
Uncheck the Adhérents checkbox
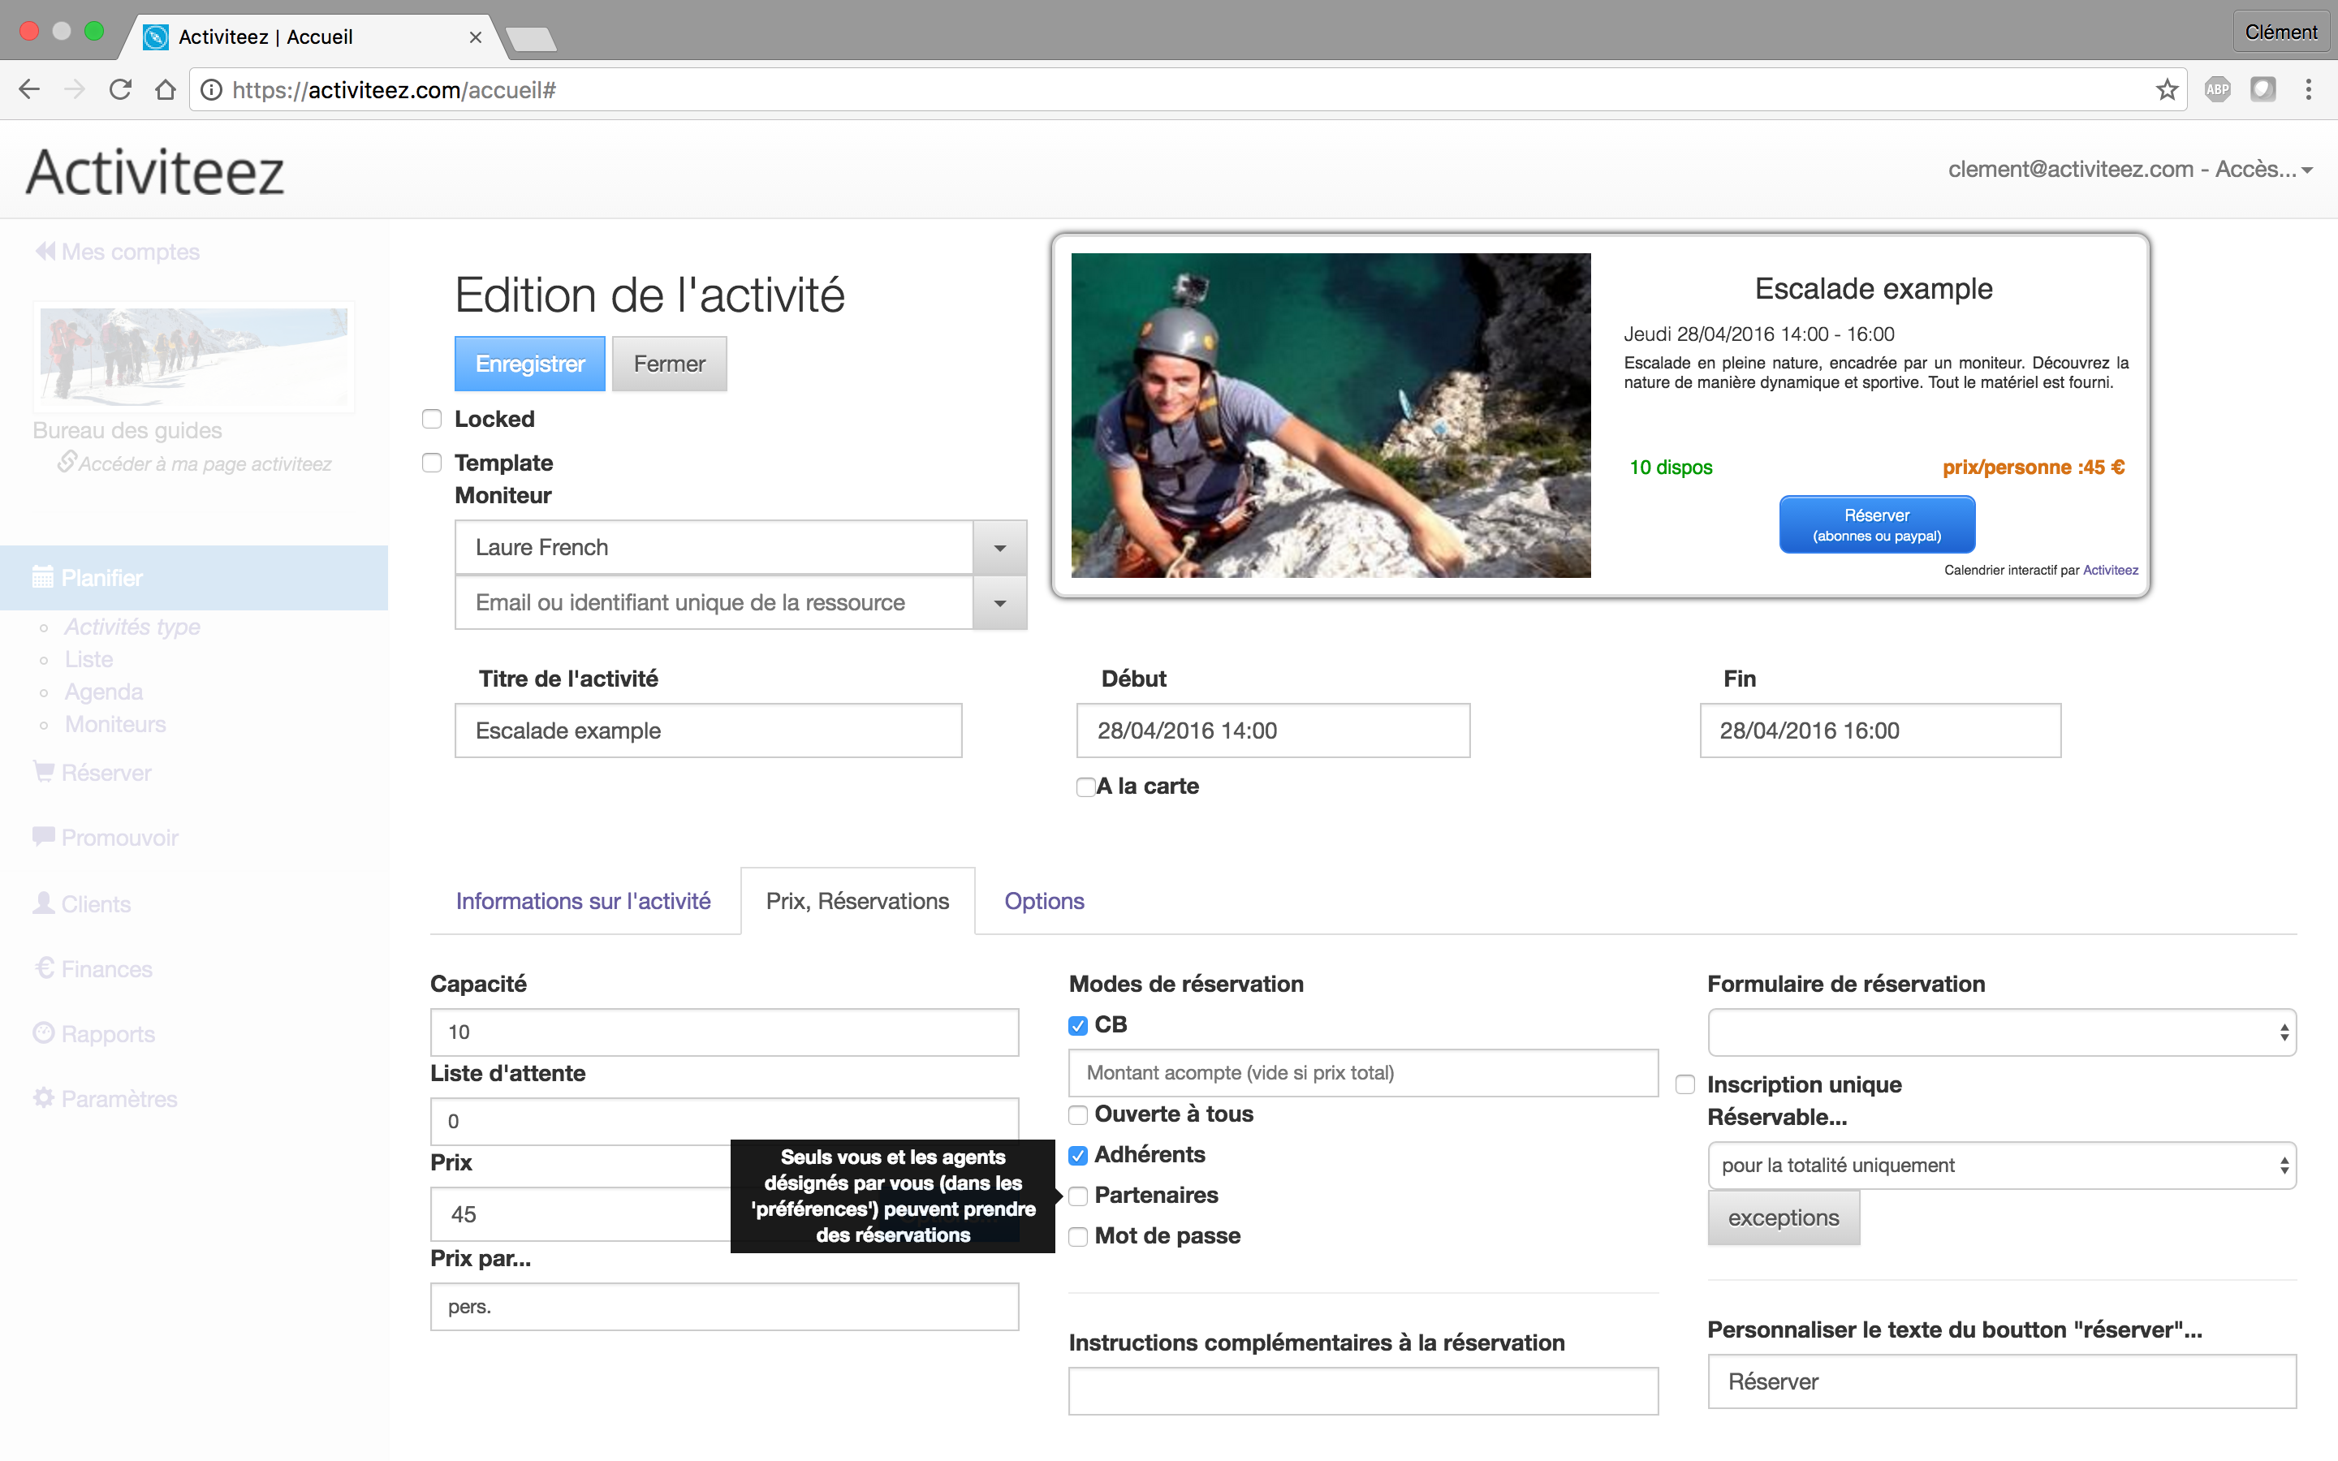pyautogui.click(x=1078, y=1156)
